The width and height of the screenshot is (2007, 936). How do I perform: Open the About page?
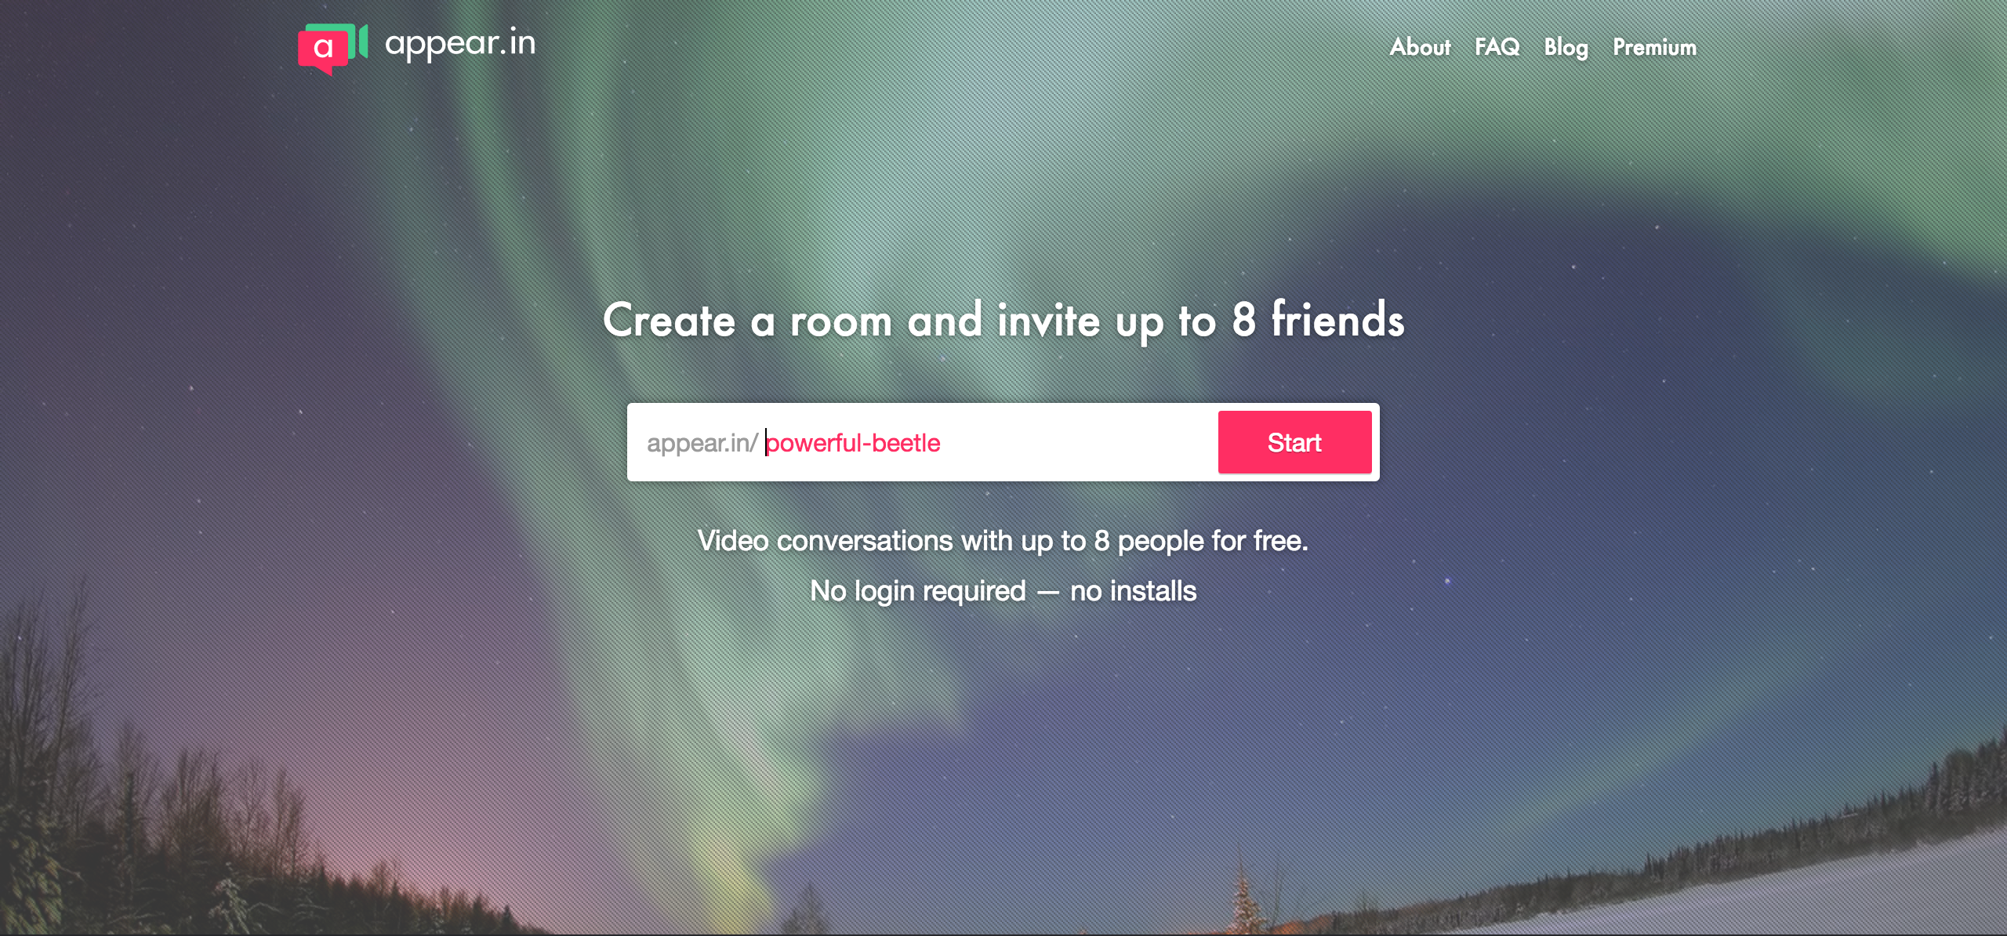[1420, 47]
